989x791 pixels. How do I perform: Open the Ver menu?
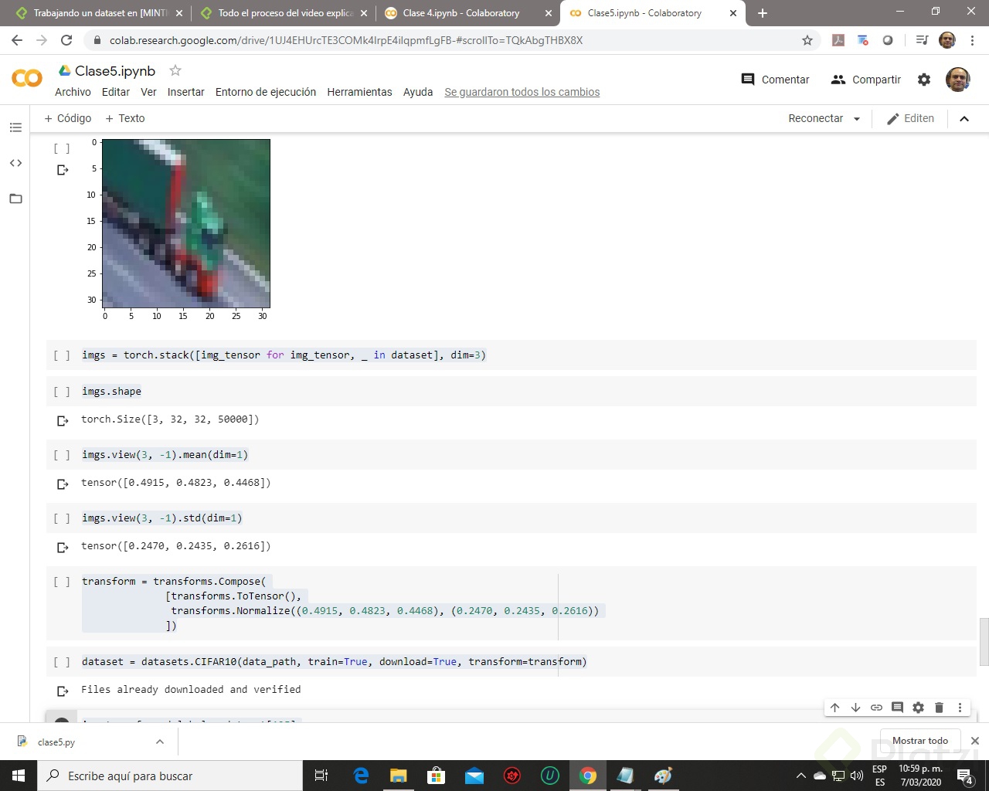pyautogui.click(x=148, y=92)
